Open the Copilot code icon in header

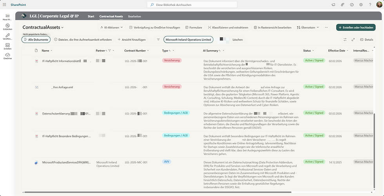[352, 5]
